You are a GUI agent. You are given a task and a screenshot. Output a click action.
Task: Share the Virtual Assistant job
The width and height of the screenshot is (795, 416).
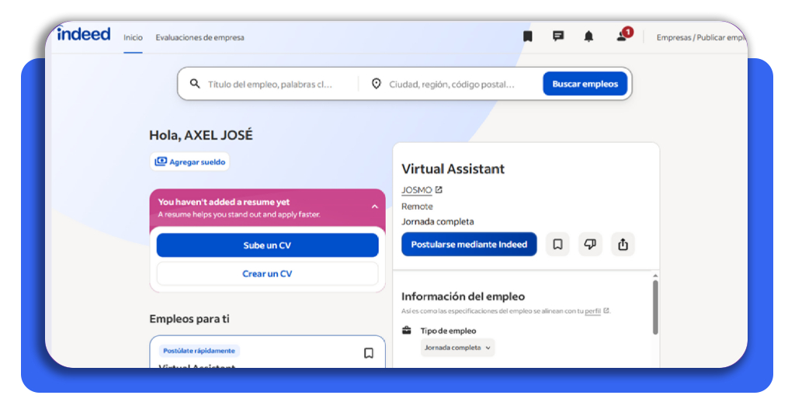pos(623,244)
